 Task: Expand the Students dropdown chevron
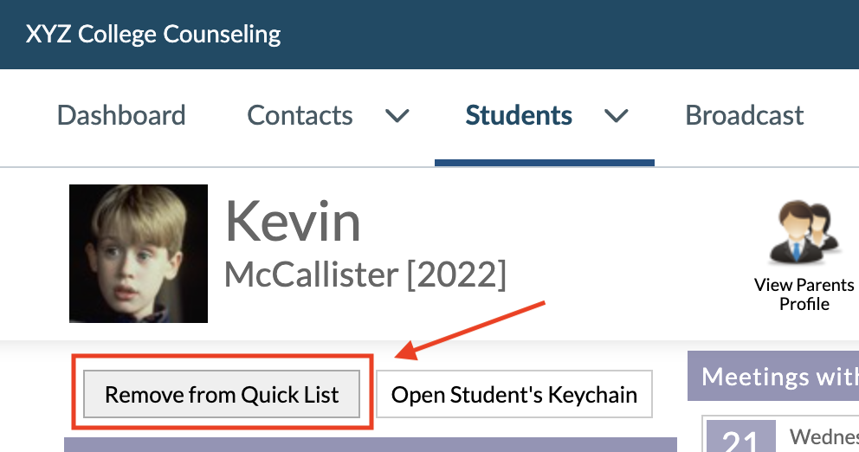pos(616,116)
